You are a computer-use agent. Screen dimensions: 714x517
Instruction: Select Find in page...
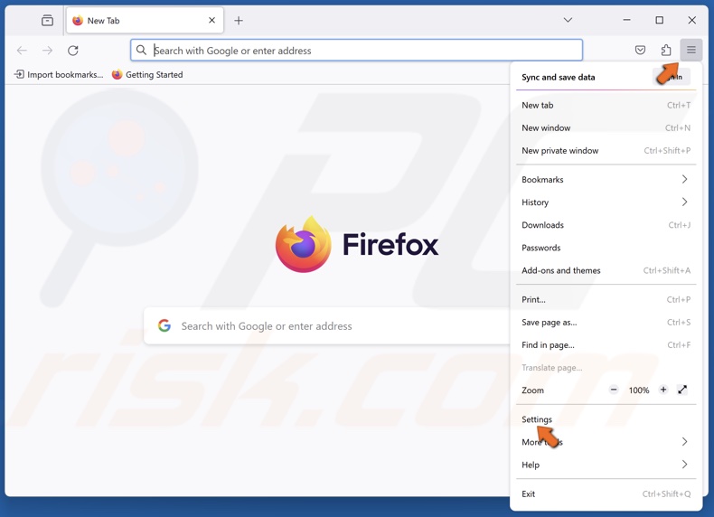[606, 345]
